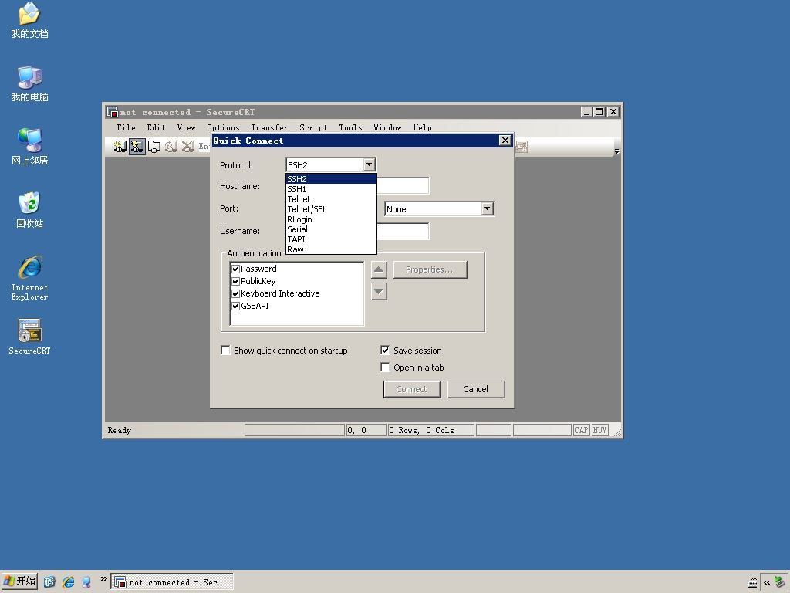Click Show Desktop quick launch icon

(x=86, y=582)
